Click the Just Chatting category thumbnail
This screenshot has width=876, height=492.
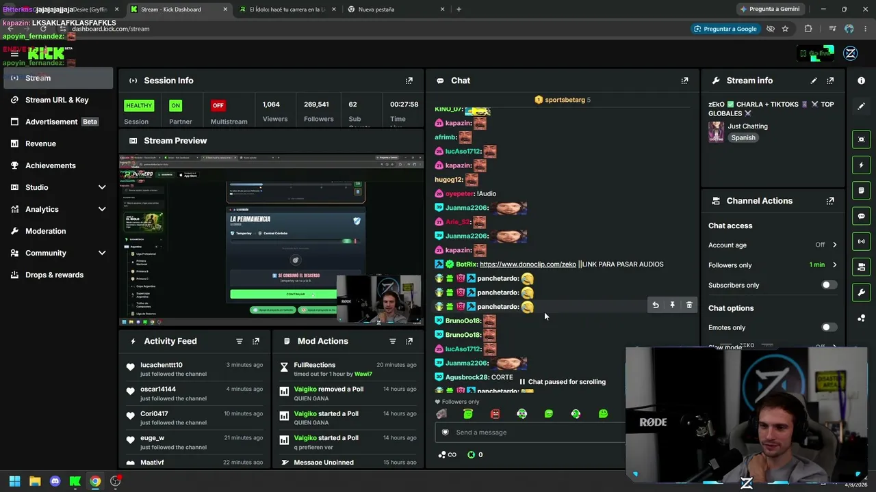pos(716,132)
